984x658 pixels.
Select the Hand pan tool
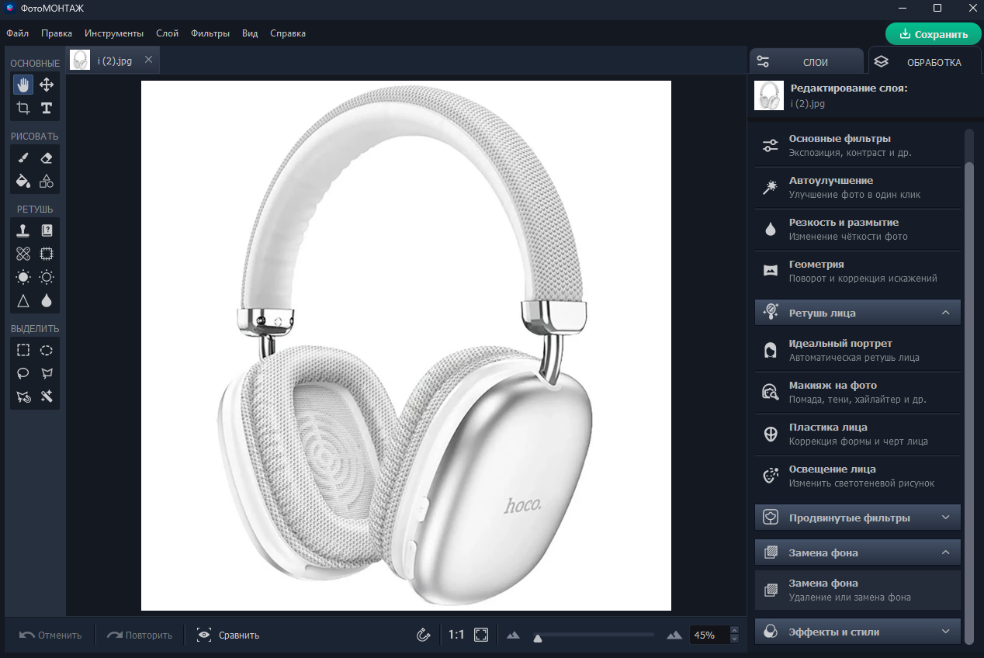point(23,85)
